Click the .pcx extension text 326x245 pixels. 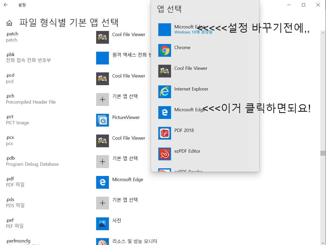(10, 137)
